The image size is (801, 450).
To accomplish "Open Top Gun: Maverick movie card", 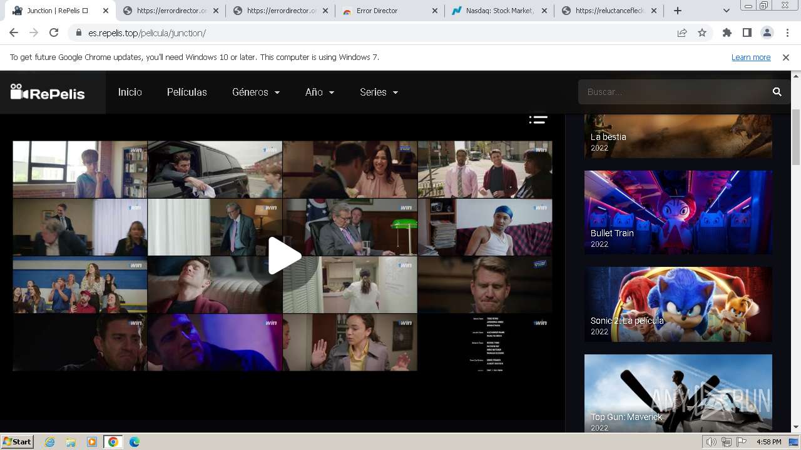I will click(x=678, y=393).
